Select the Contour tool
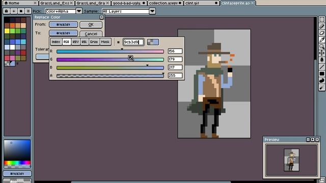Viewport: 326px width, 183px height. coord(322,80)
